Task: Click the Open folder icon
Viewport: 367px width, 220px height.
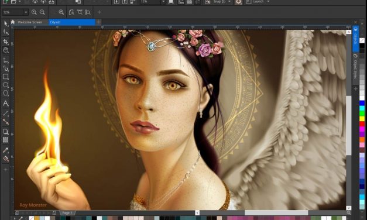Action: [x=14, y=2]
